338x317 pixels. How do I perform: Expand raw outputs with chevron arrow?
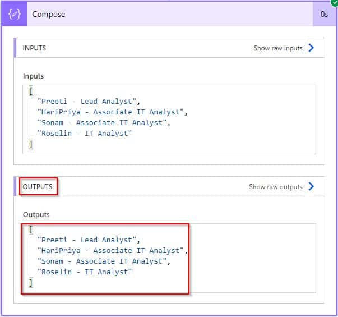[311, 186]
